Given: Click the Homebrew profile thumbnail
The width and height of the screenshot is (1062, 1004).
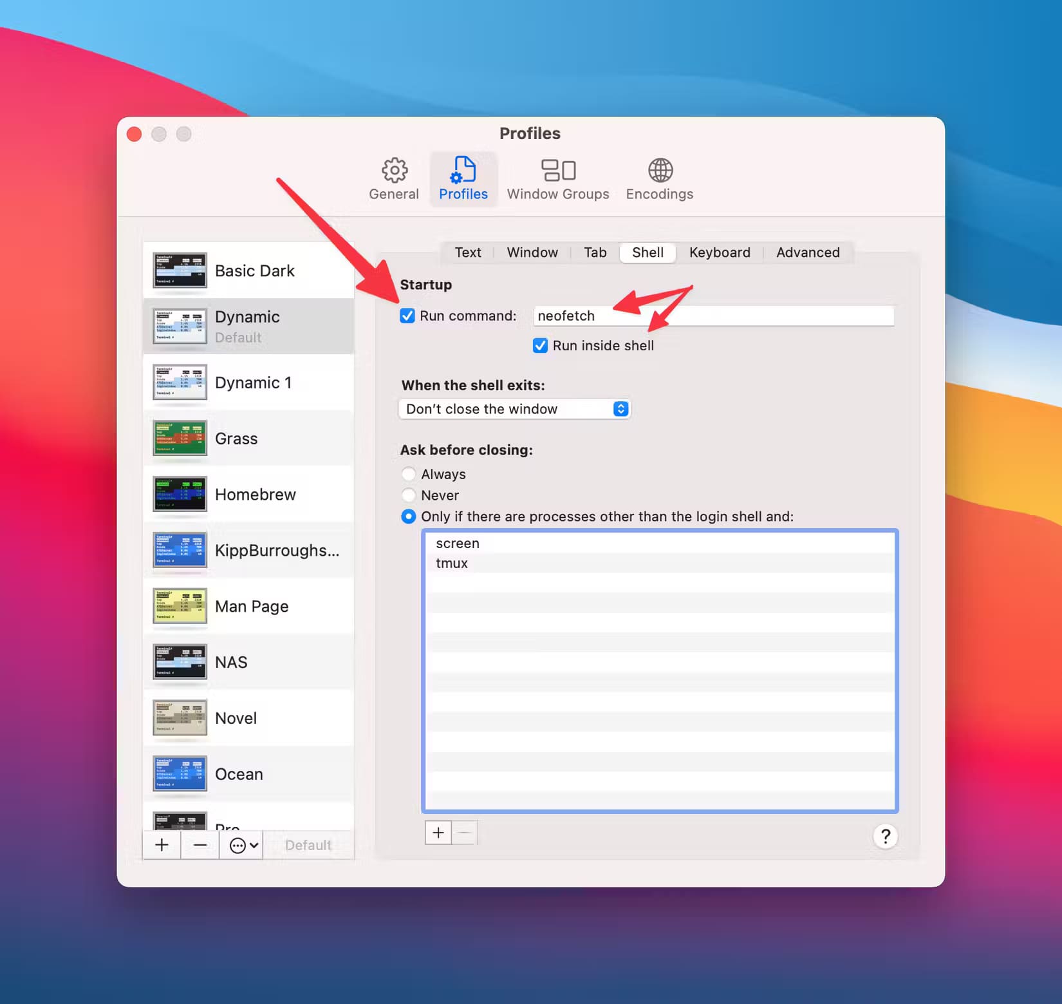Looking at the screenshot, I should click(180, 495).
